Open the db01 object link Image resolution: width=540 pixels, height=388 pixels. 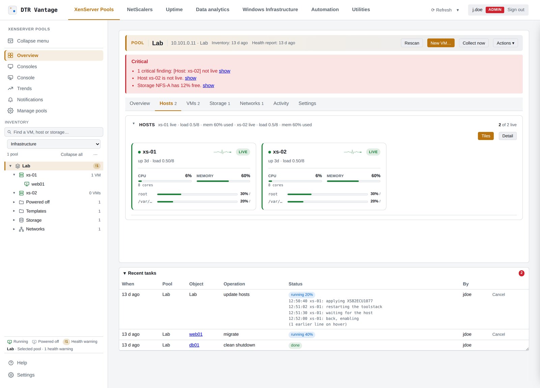(194, 345)
